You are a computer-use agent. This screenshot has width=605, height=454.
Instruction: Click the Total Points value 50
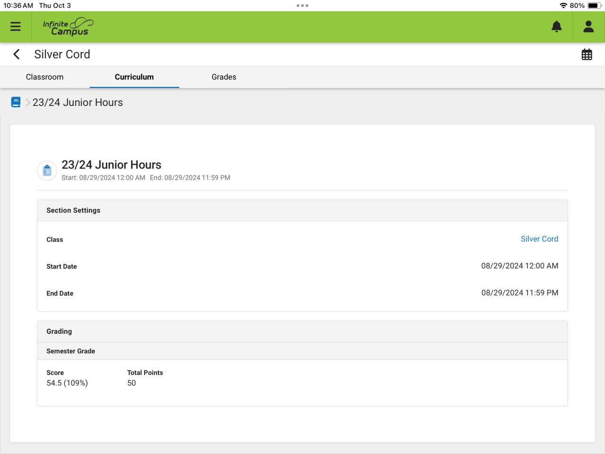[131, 383]
